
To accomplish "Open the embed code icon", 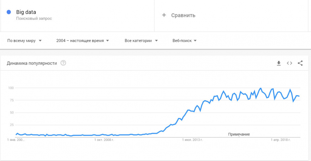I will [x=289, y=63].
